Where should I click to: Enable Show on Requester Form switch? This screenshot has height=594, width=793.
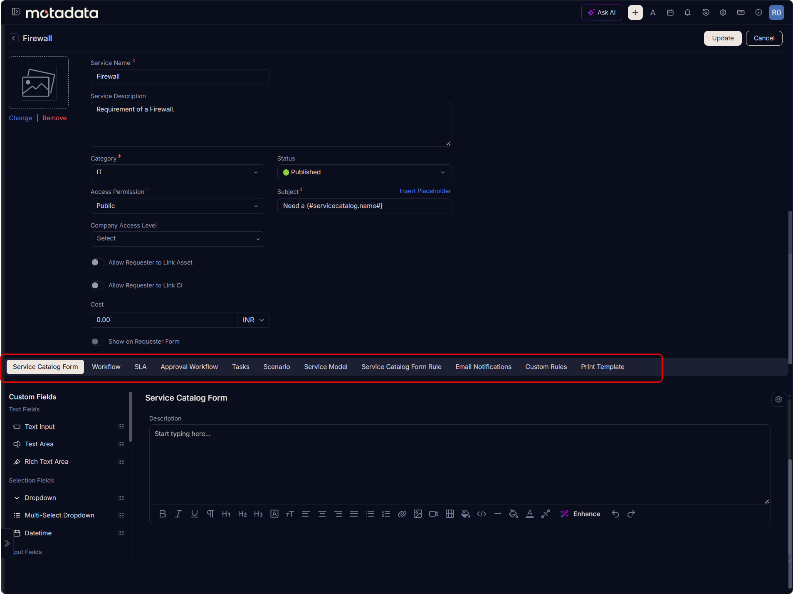point(98,342)
